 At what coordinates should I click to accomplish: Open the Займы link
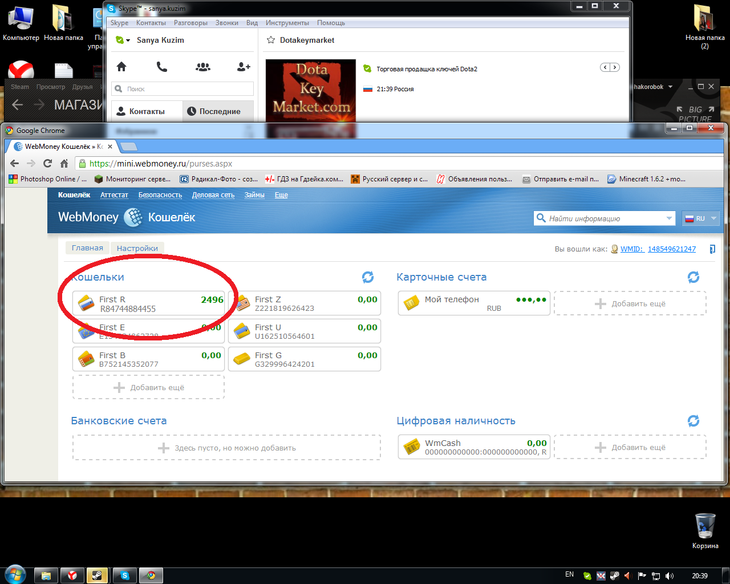point(254,195)
